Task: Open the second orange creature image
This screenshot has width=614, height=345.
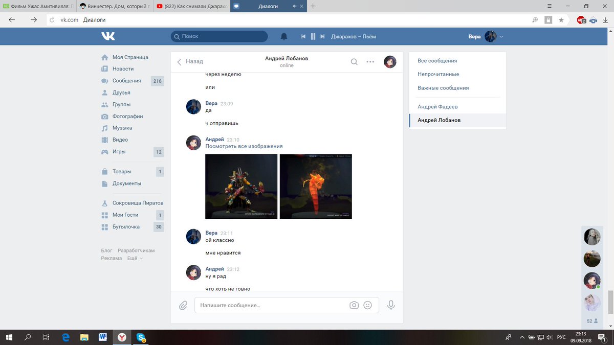Action: point(316,187)
